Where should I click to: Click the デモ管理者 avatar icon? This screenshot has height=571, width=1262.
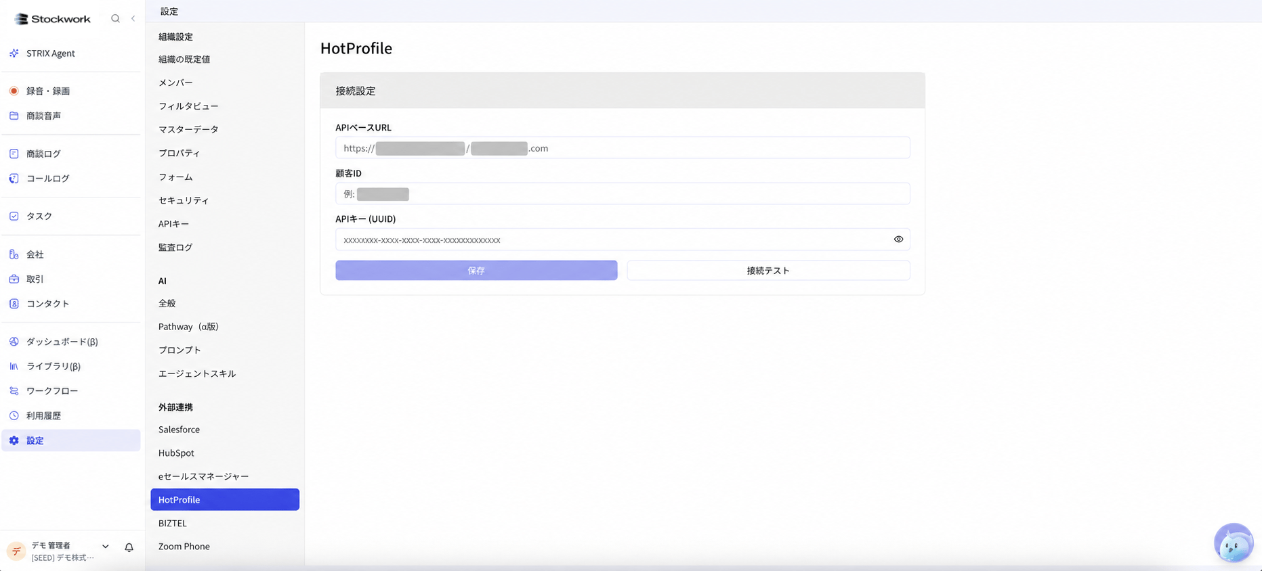click(16, 551)
